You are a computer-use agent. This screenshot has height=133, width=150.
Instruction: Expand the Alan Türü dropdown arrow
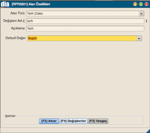[x=141, y=13]
